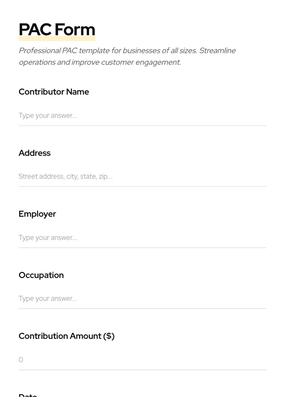The height and width of the screenshot is (397, 285).
Task: Click the Contribution Amount ($) label
Action: tap(67, 336)
